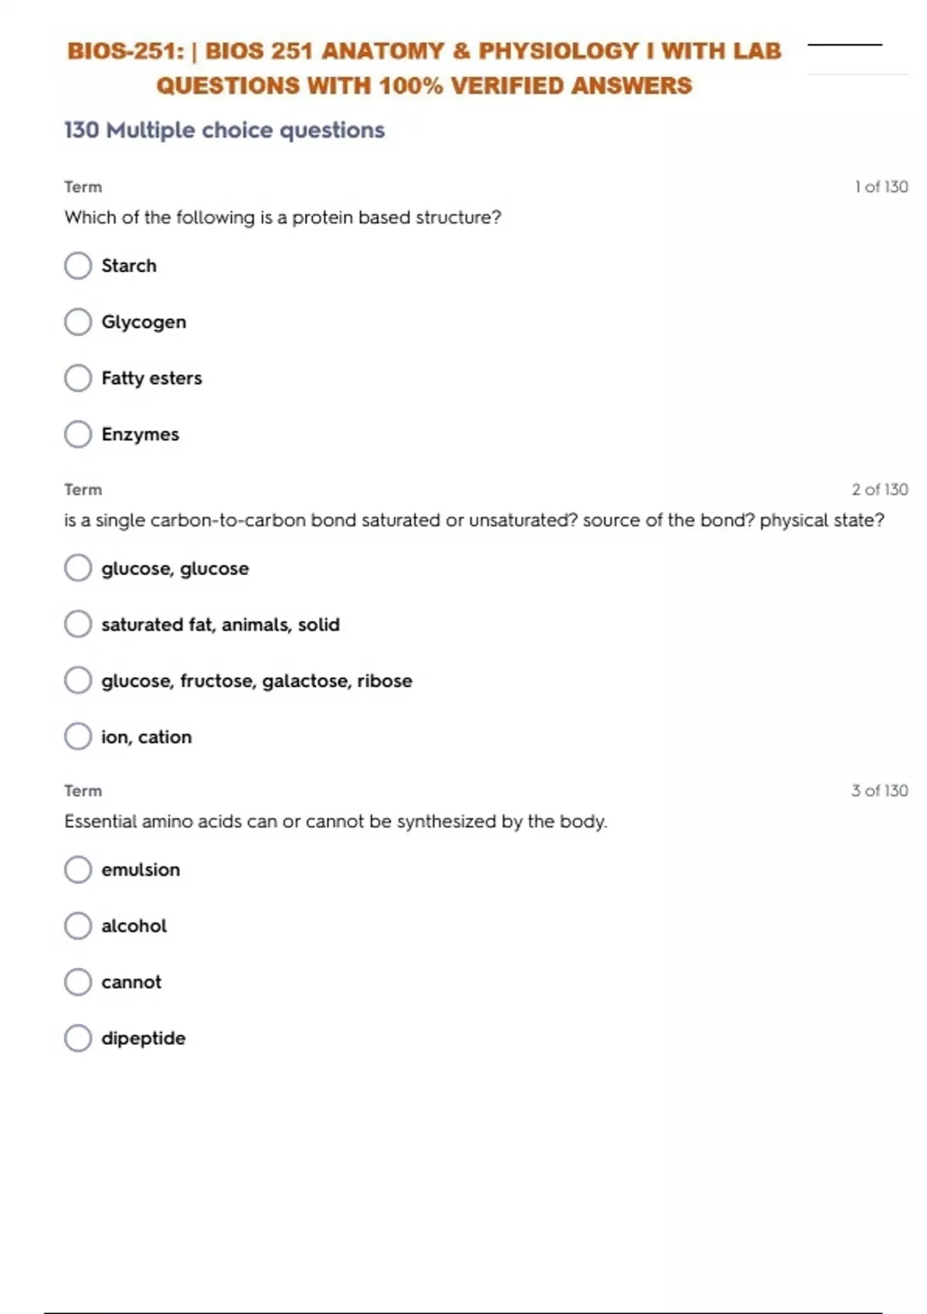Select the 'ion, cation' radio button

[78, 737]
